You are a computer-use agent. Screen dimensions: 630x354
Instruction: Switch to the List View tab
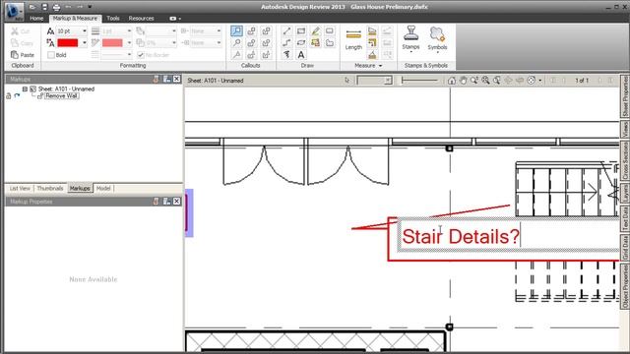click(x=20, y=188)
